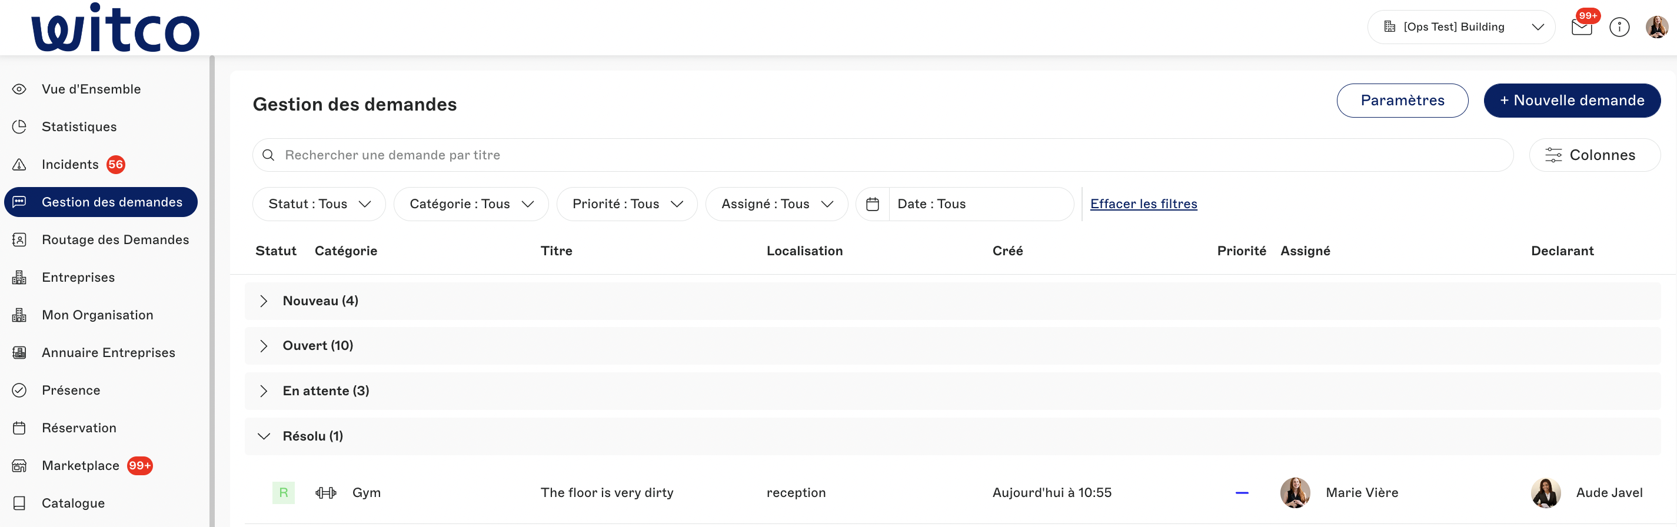Click the pie chart icon beside Statistiques
This screenshot has width=1677, height=527.
point(19,127)
